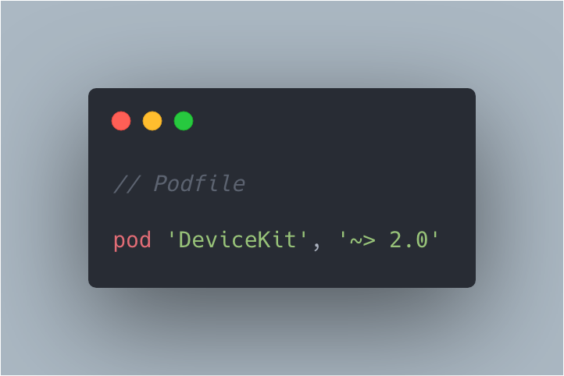Click opening quote before DeviceKit
Screen dimensions: 564x376
172,236
